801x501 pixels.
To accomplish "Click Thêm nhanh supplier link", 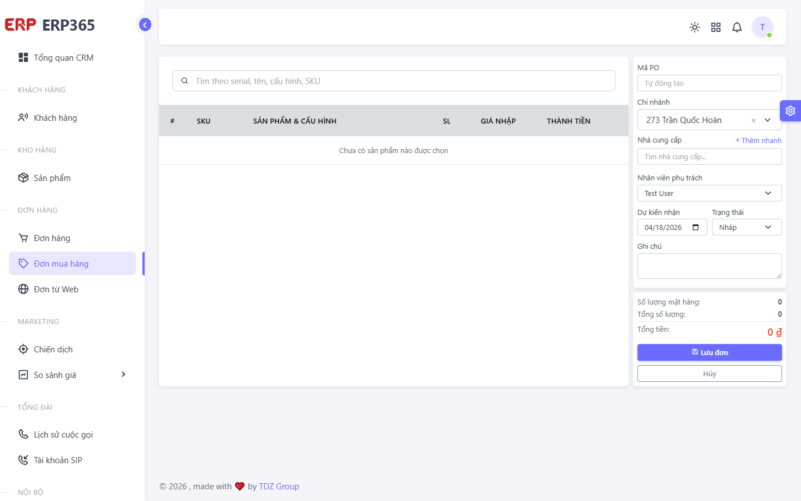I will pyautogui.click(x=758, y=140).
